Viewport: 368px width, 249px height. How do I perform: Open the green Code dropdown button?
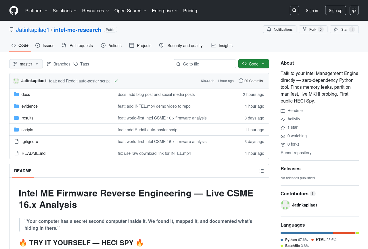click(254, 64)
